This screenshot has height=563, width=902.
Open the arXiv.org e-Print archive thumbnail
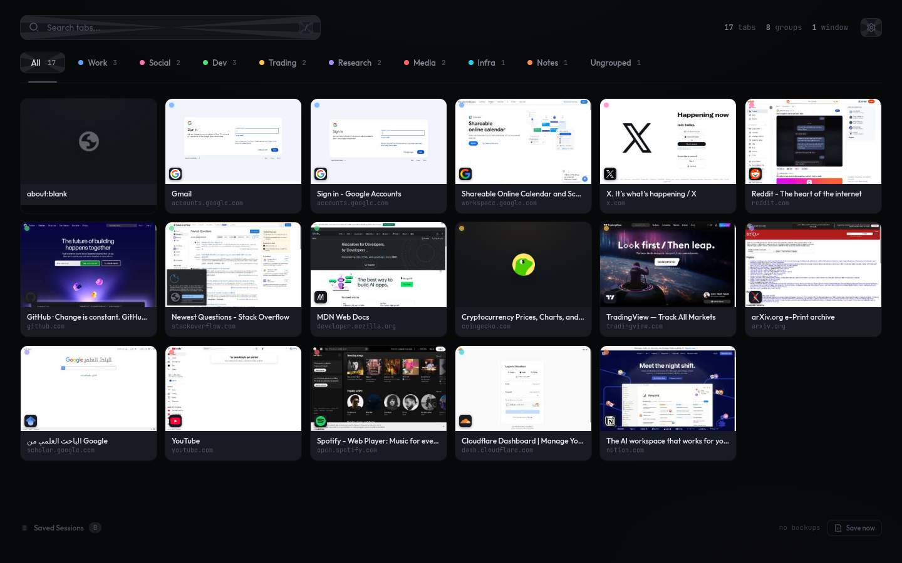click(813, 265)
